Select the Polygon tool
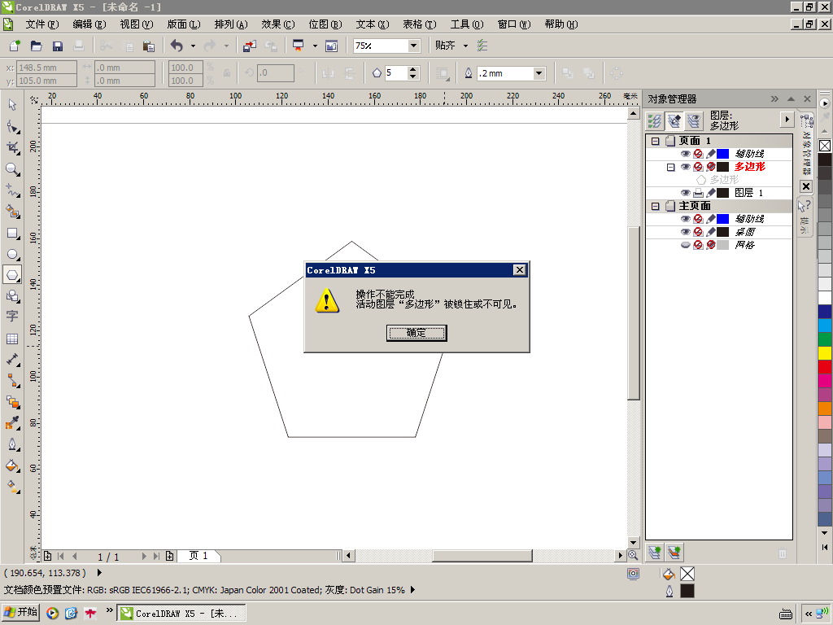This screenshot has height=625, width=833. click(x=12, y=275)
